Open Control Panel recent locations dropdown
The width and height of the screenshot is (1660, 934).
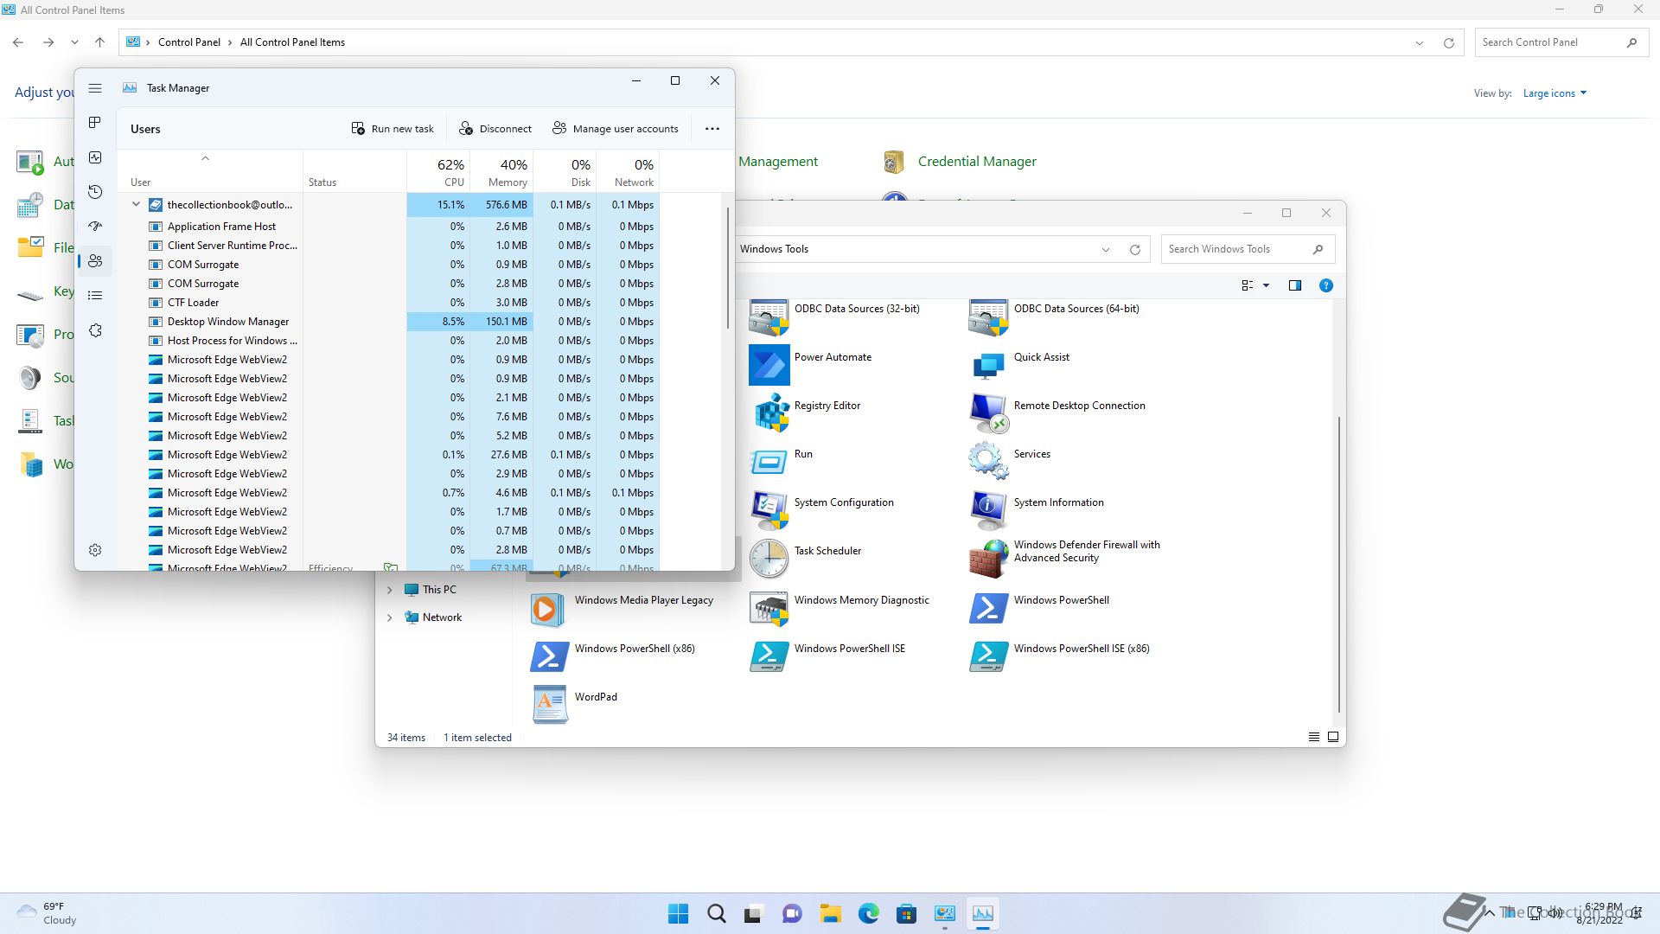74,42
